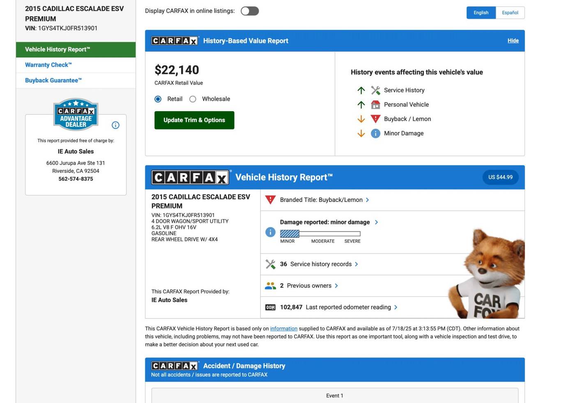Click the odometer reading icon
The width and height of the screenshot is (575, 403).
(270, 307)
